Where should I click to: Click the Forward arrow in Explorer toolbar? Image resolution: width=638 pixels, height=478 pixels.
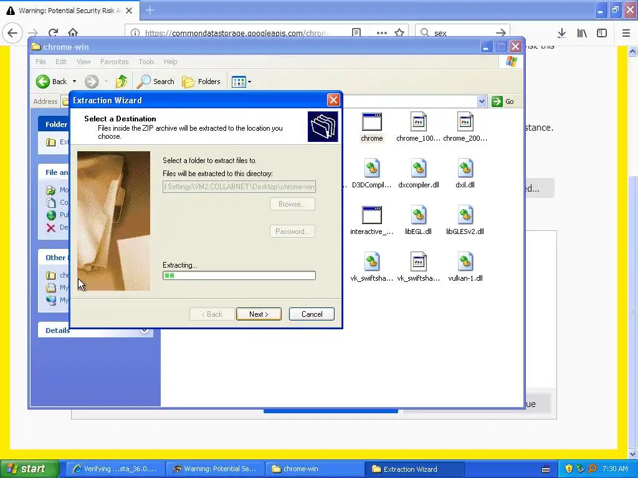(92, 82)
